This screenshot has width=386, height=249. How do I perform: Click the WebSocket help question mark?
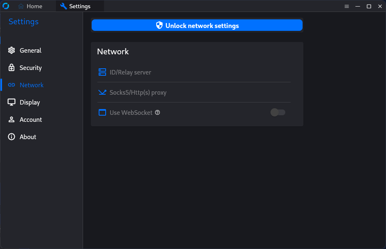click(157, 112)
